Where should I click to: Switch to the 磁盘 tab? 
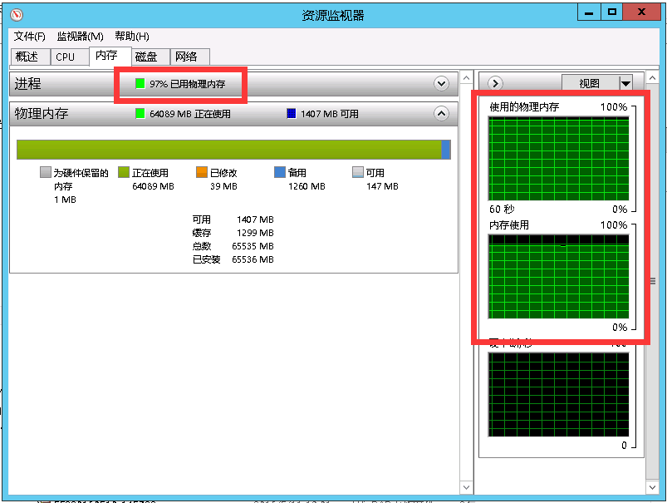pyautogui.click(x=148, y=57)
